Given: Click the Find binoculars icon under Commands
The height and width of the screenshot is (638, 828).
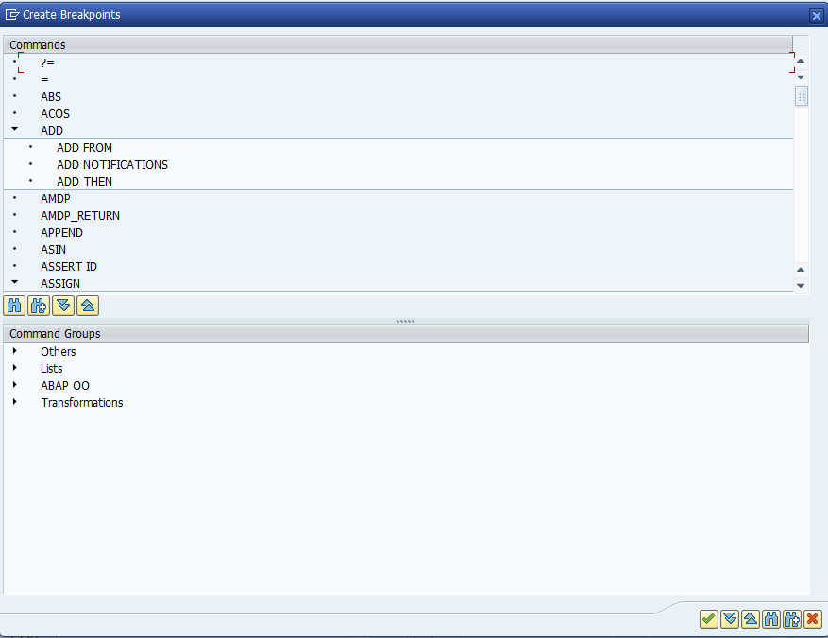Looking at the screenshot, I should [14, 306].
